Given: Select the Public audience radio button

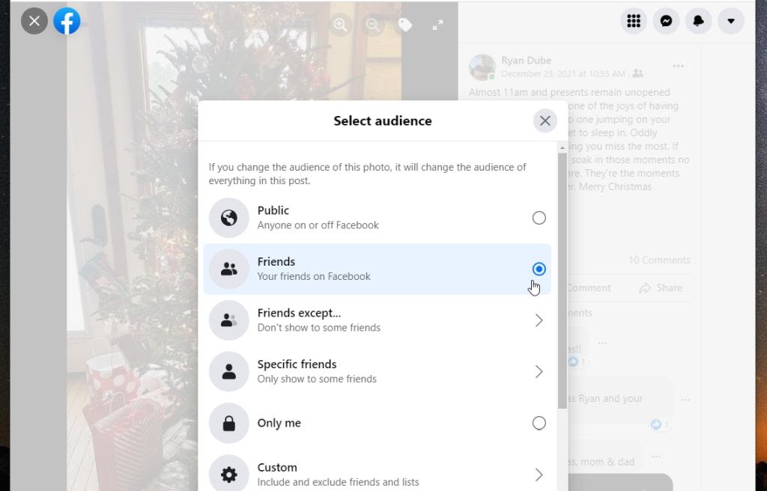Looking at the screenshot, I should point(539,218).
